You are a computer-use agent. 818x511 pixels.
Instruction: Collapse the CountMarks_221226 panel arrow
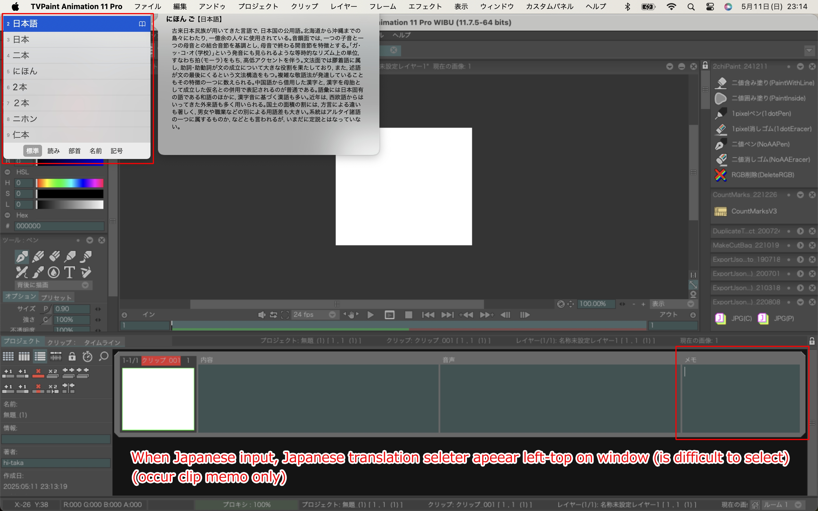(800, 195)
